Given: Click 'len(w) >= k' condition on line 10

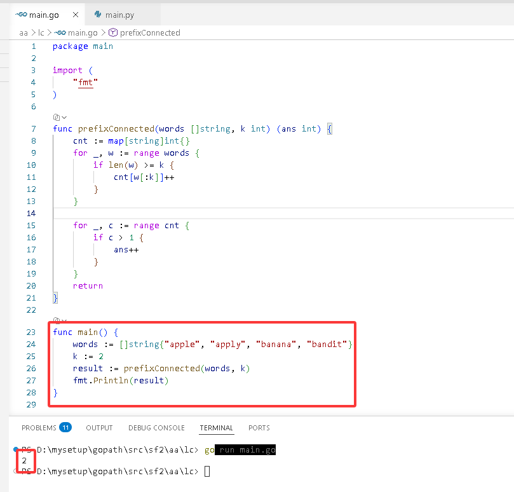Looking at the screenshot, I should click(137, 165).
